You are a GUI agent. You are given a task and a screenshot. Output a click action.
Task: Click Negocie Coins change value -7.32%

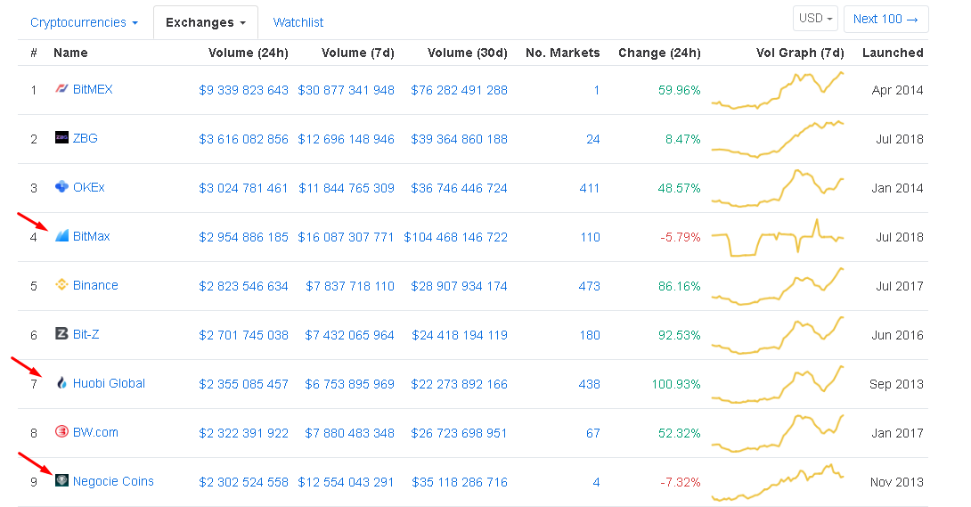pos(680,482)
